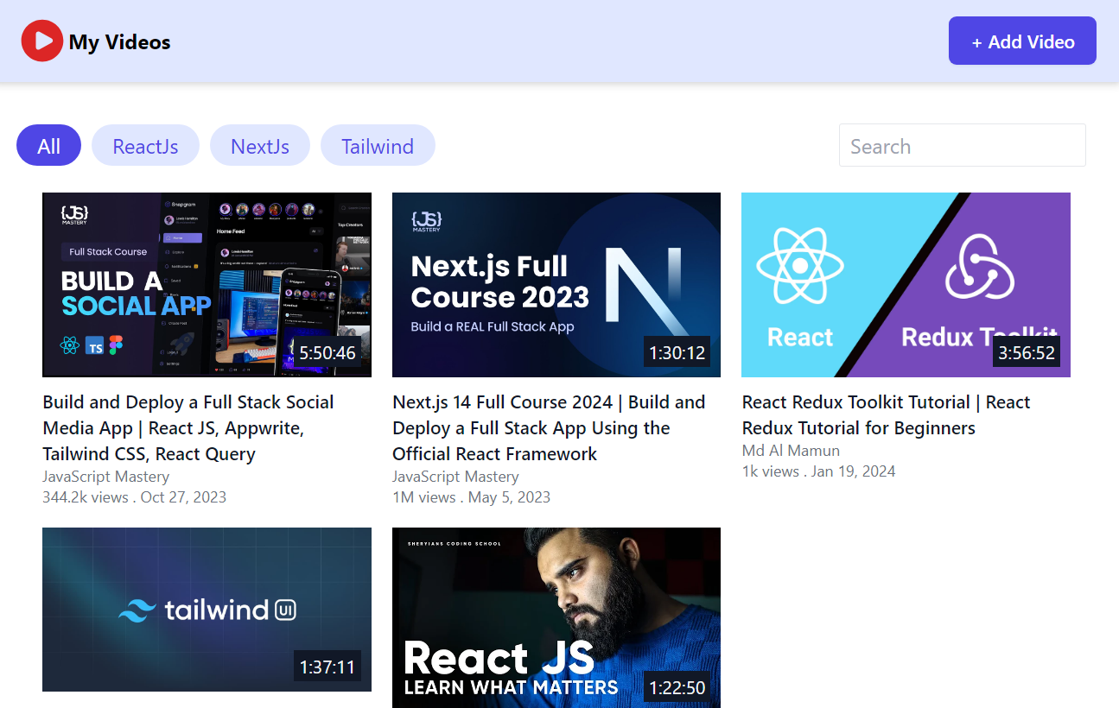Open the tailwind UI video thumbnail
The height and width of the screenshot is (708, 1119).
coord(207,610)
